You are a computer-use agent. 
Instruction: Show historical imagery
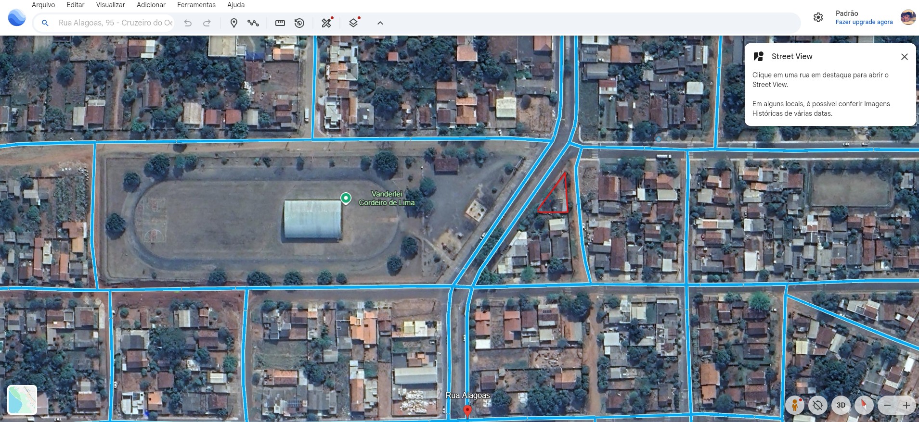[x=299, y=23]
